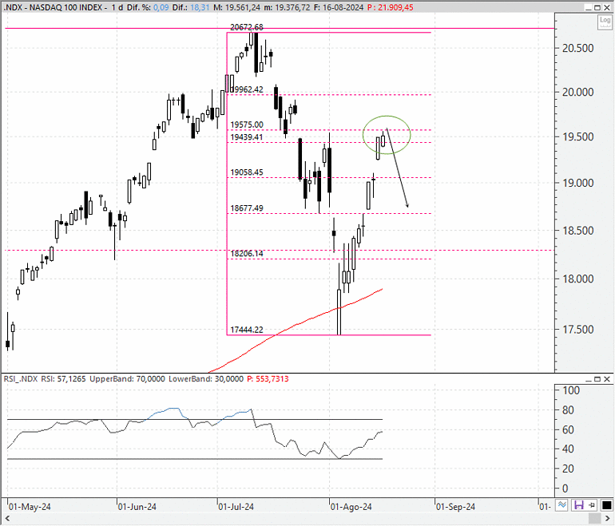Minimize the RSI indicator panel
615x526 pixels.
(588, 379)
